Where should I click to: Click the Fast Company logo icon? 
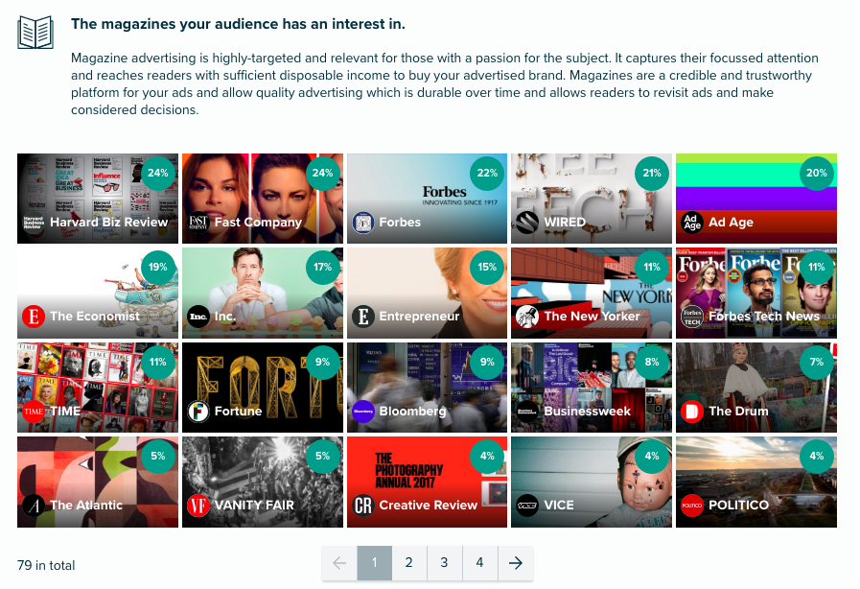point(198,223)
